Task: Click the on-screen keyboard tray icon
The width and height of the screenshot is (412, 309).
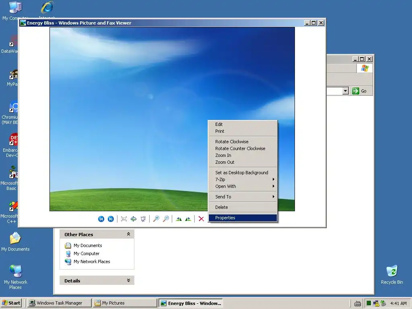Action: [x=358, y=303]
